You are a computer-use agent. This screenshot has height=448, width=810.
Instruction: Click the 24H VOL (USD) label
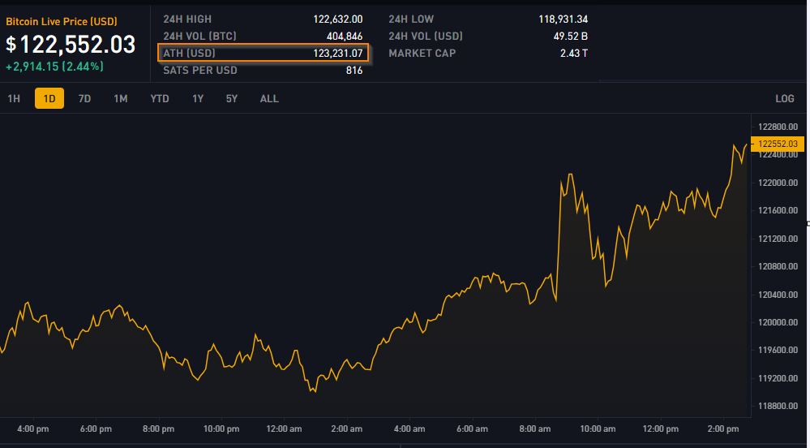[x=426, y=37]
